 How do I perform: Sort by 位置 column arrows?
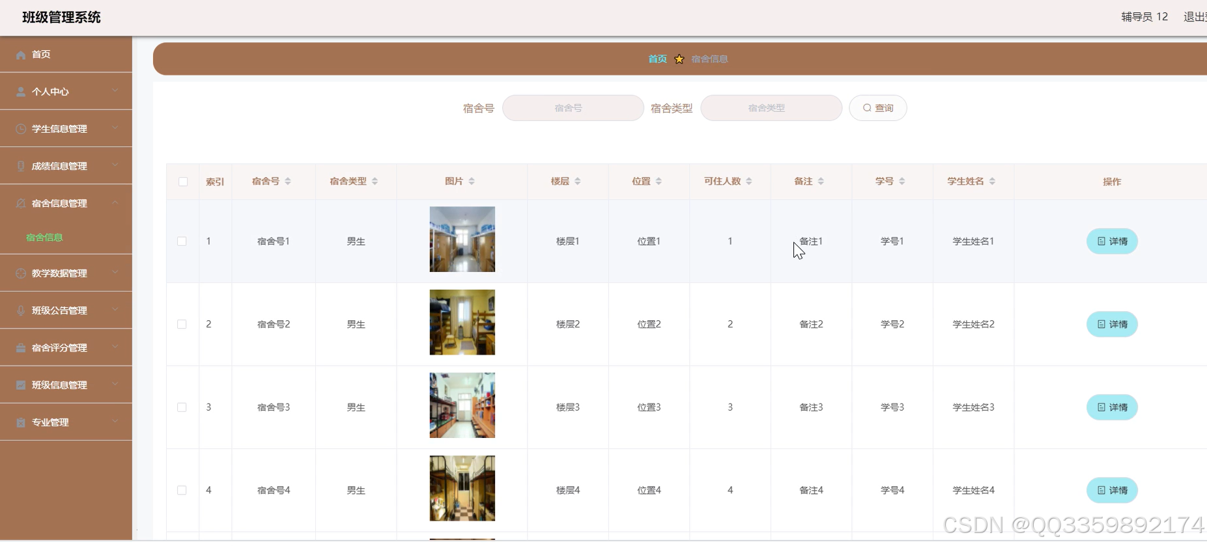659,181
